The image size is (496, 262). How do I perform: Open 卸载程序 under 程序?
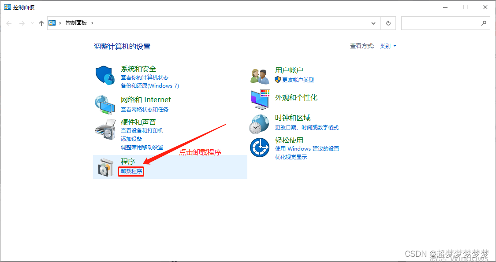point(131,171)
